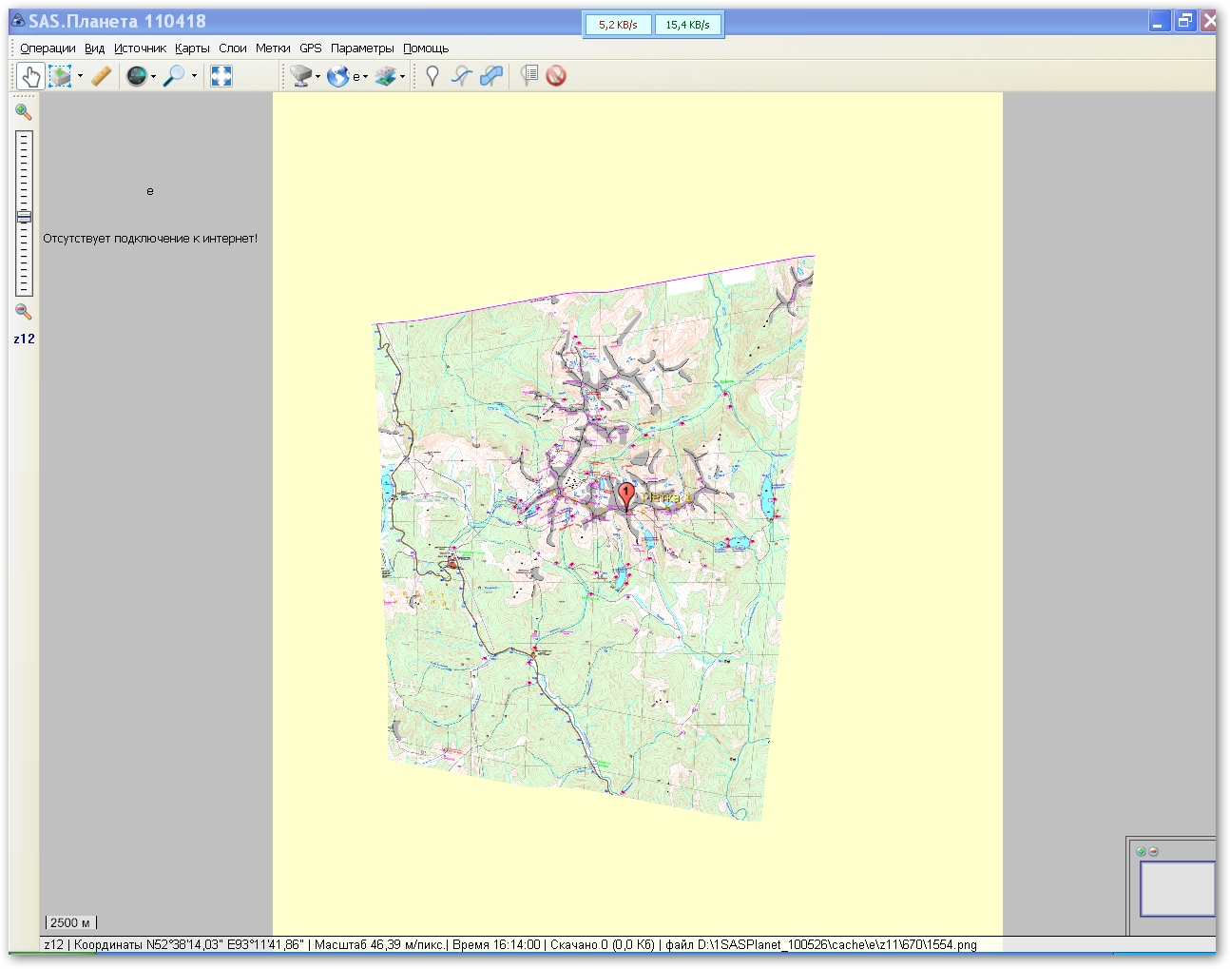
Task: Open the Параметры menu
Action: [362, 48]
